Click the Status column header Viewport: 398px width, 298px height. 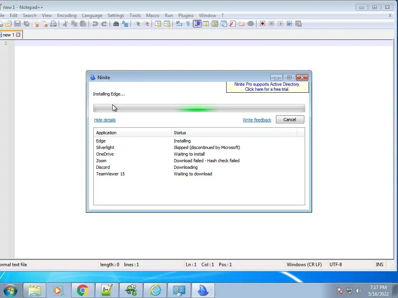(x=234, y=133)
